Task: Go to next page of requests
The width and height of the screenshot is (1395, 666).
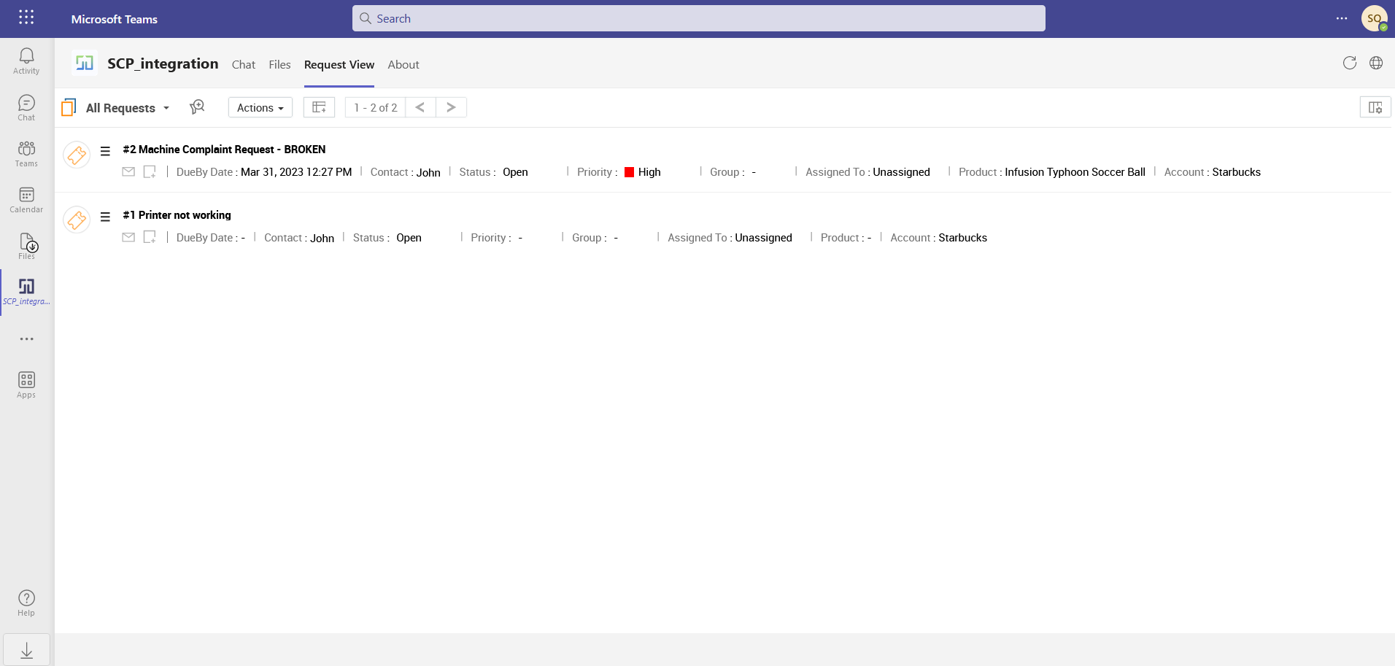Action: click(x=451, y=107)
